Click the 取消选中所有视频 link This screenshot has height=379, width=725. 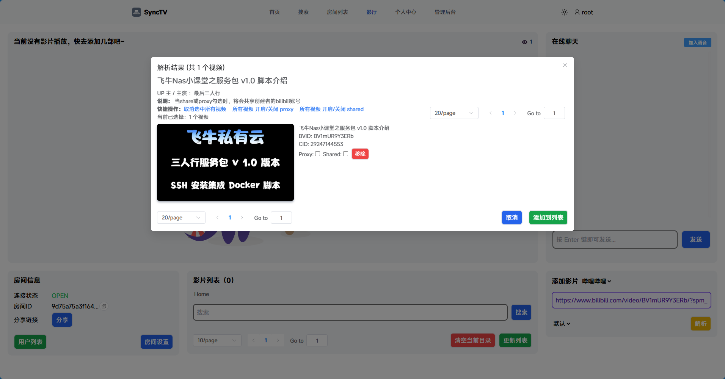point(205,109)
